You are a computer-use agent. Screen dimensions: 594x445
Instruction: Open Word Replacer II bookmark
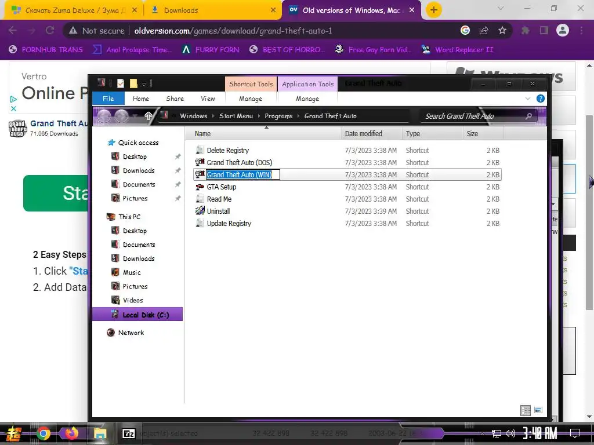tap(458, 50)
